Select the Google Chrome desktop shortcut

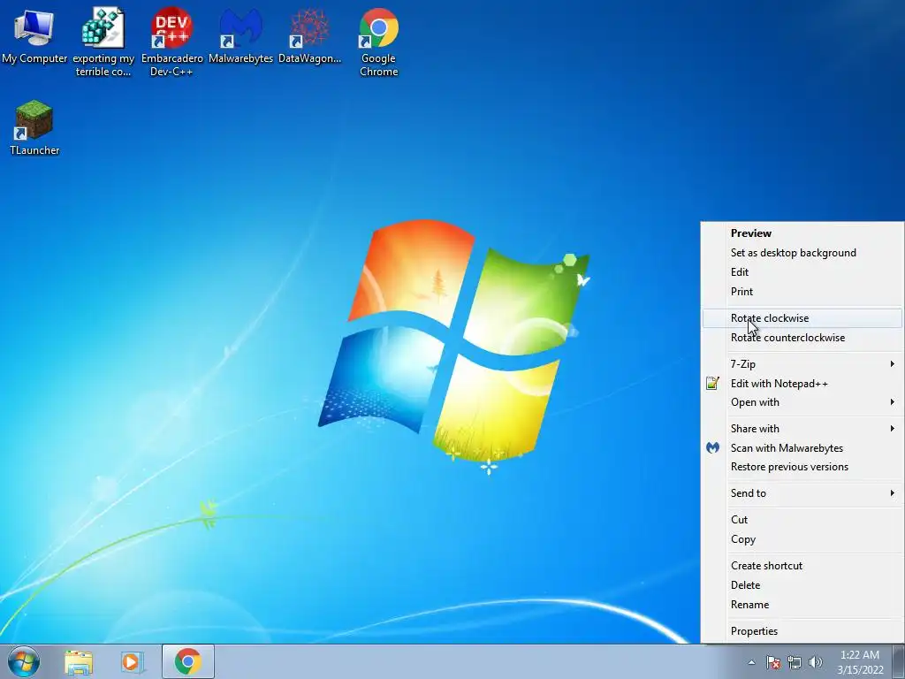click(x=378, y=42)
